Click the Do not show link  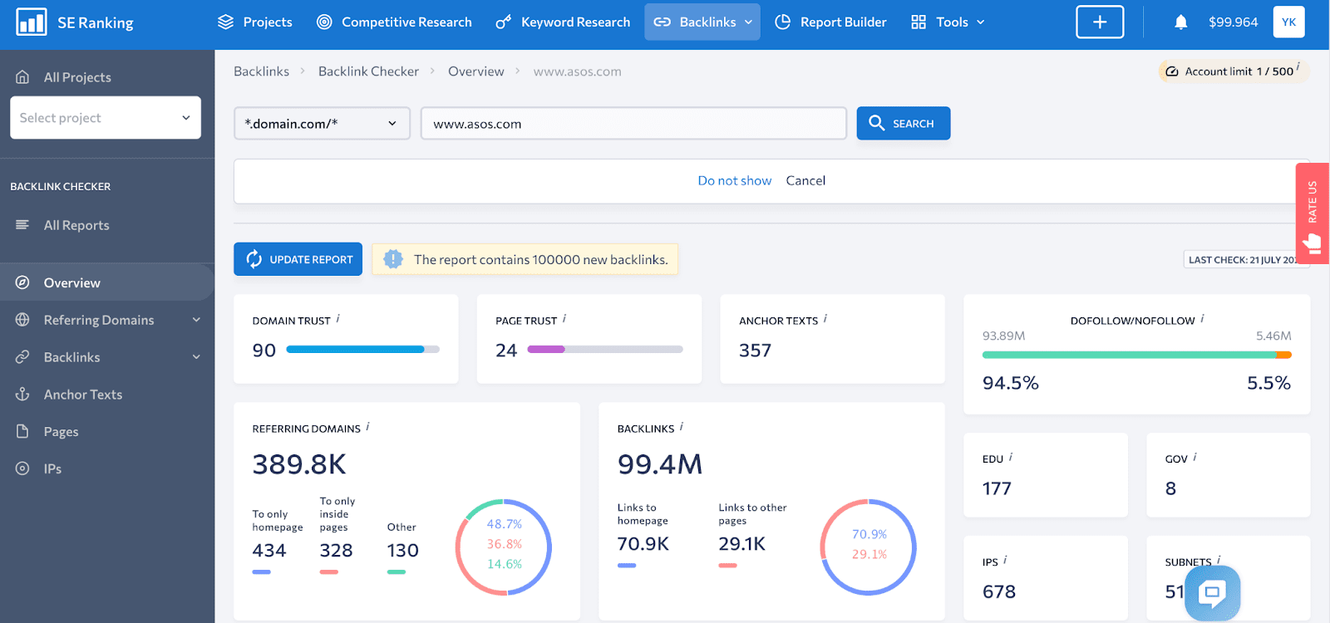tap(735, 181)
